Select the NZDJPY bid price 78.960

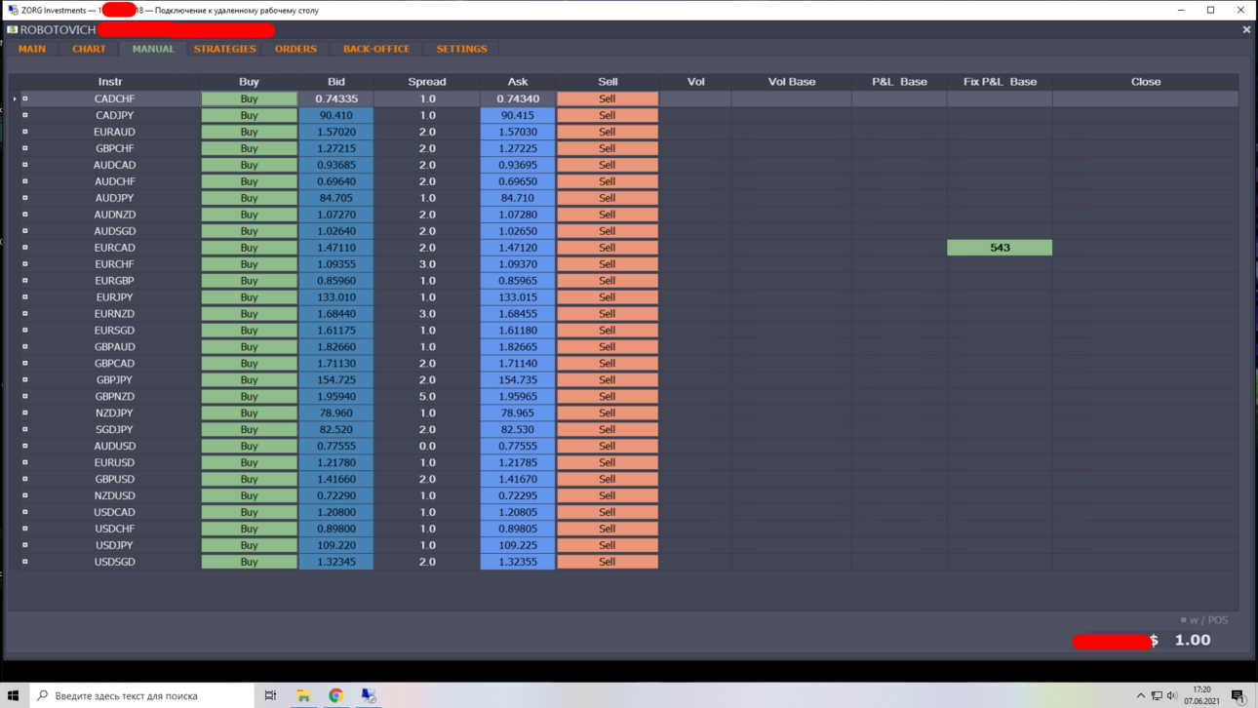pos(336,413)
